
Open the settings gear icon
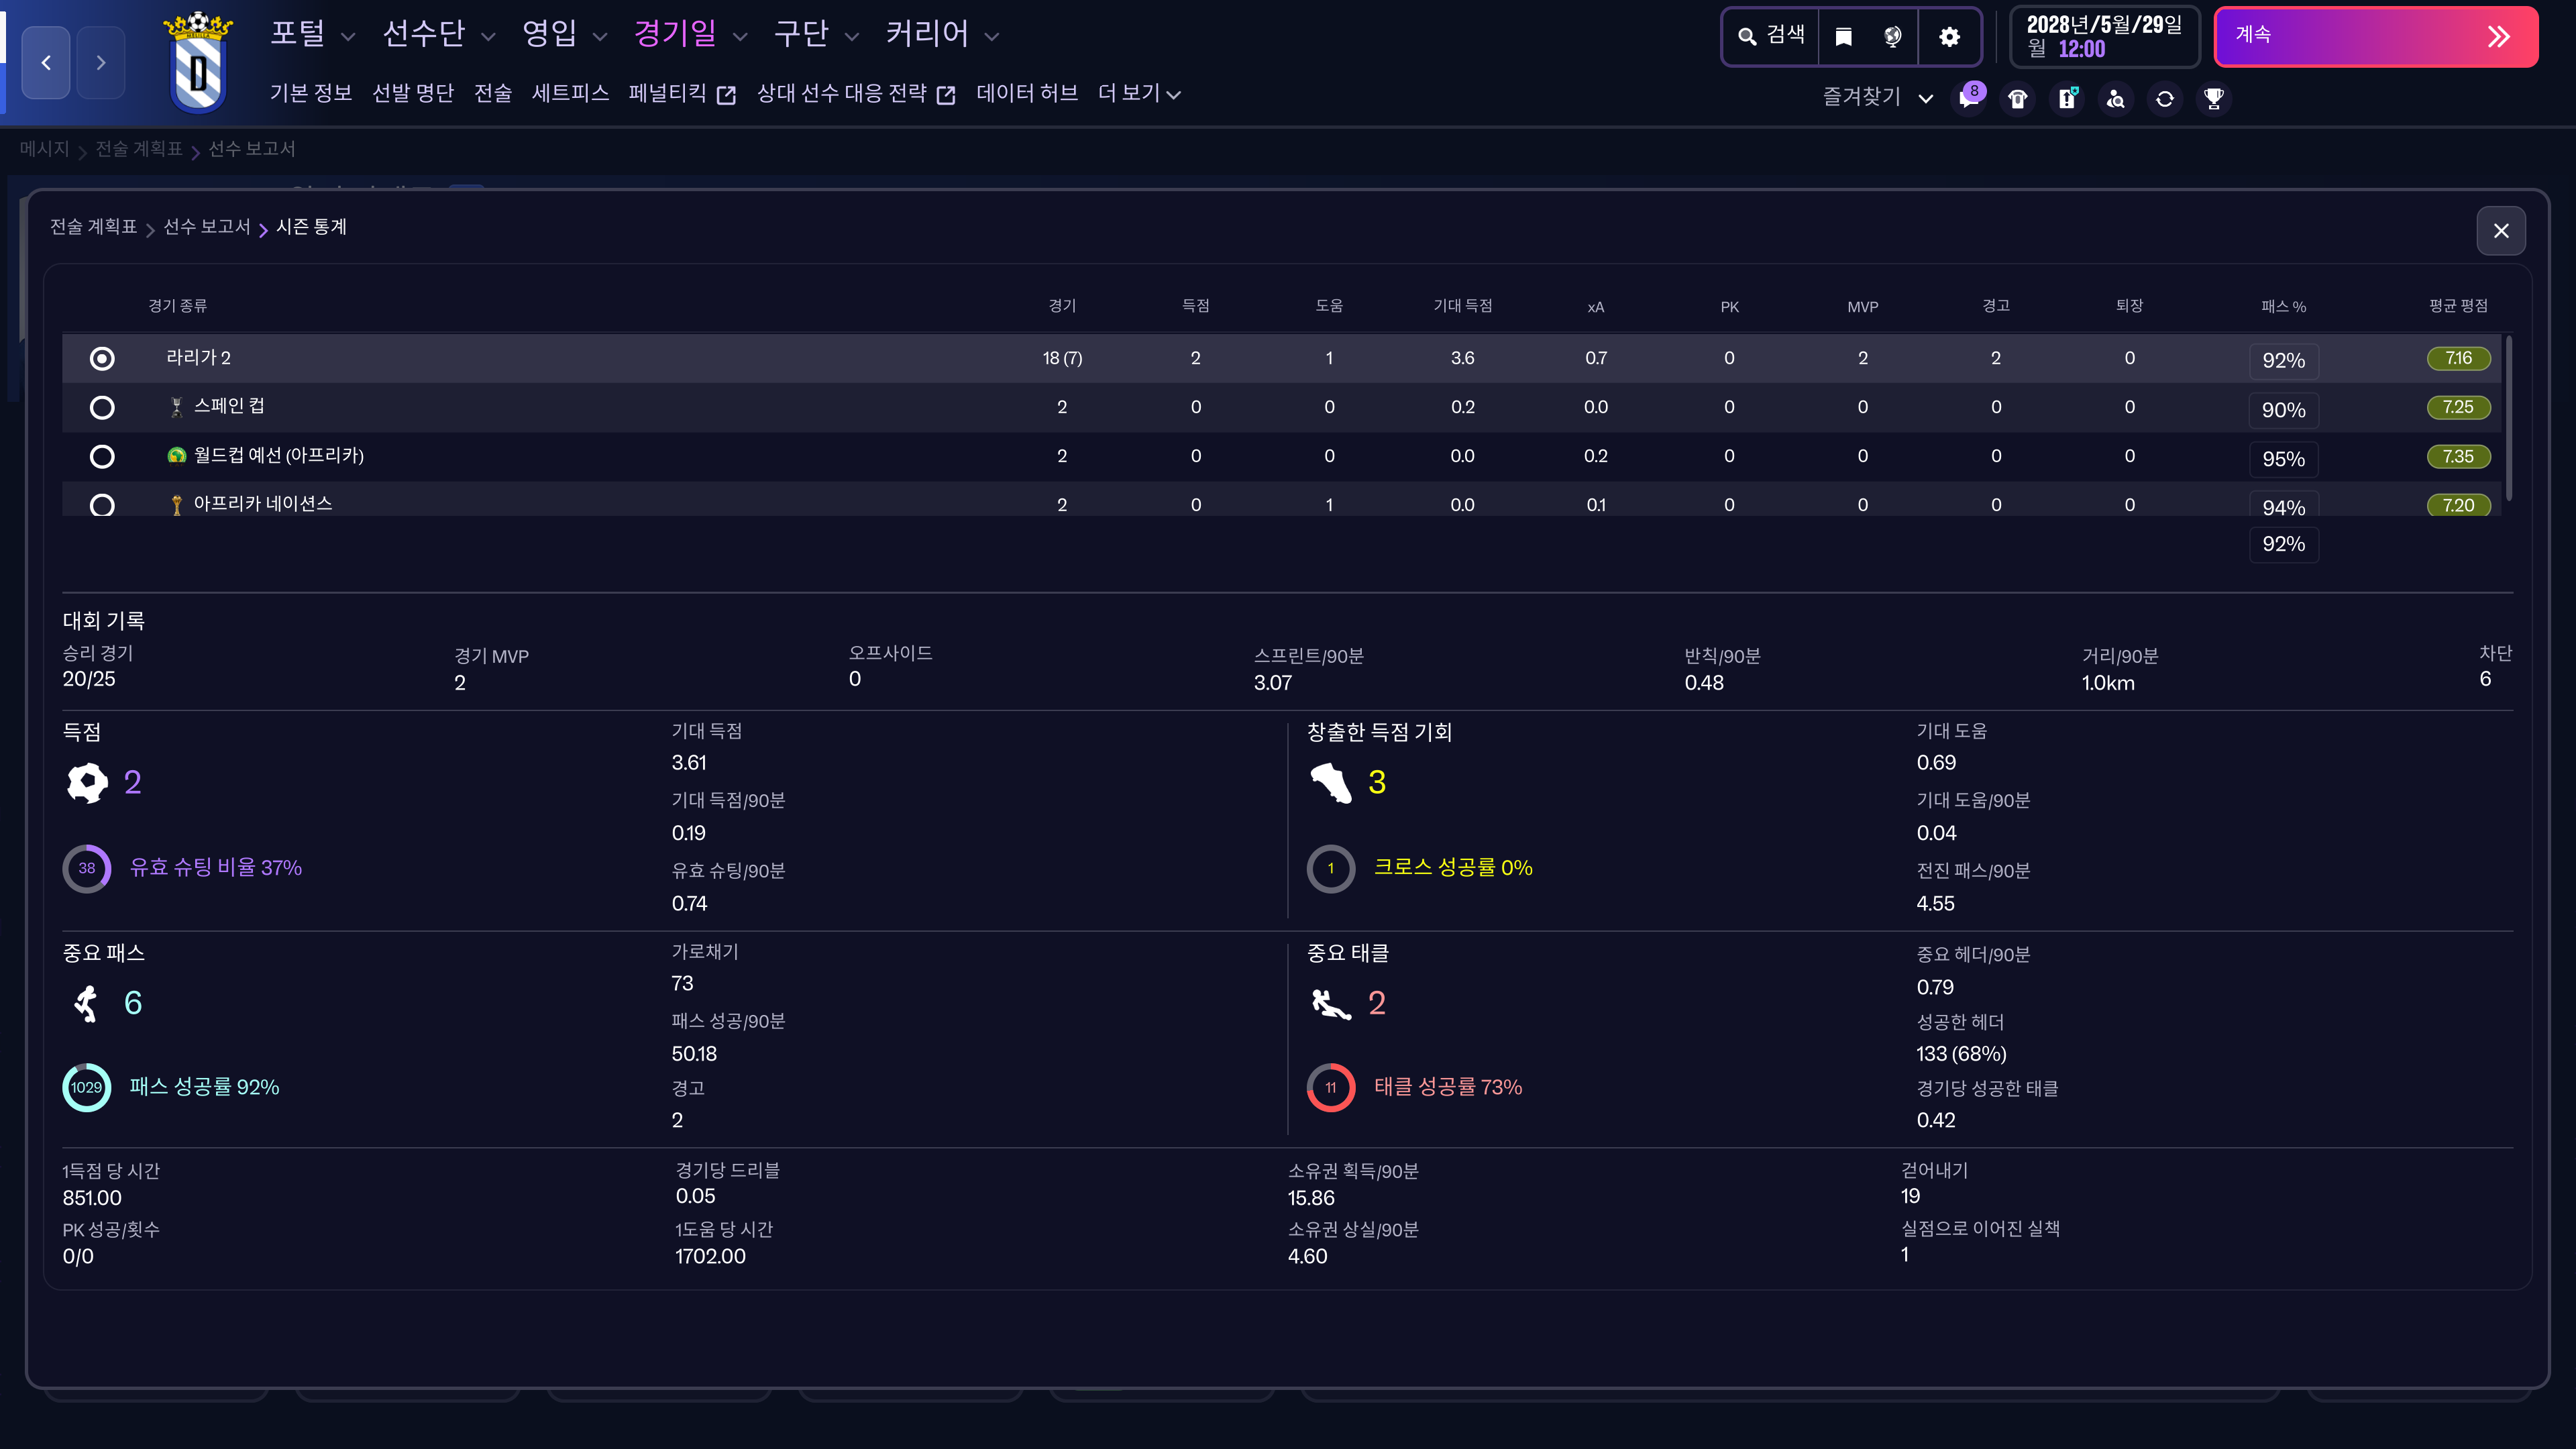(1949, 37)
